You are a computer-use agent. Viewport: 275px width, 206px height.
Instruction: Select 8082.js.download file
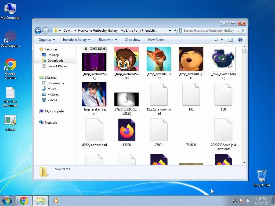click(x=94, y=133)
